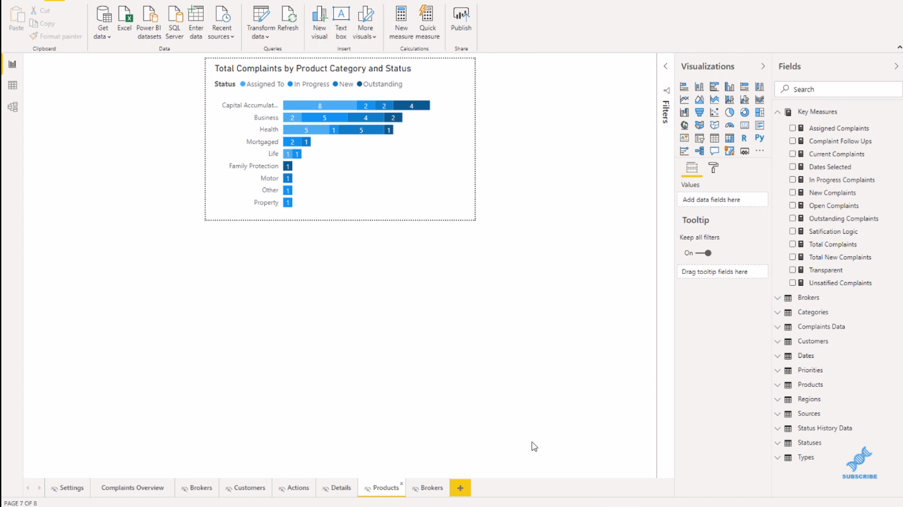Click the Add data fields here well
Image resolution: width=903 pixels, height=507 pixels.
(x=723, y=199)
